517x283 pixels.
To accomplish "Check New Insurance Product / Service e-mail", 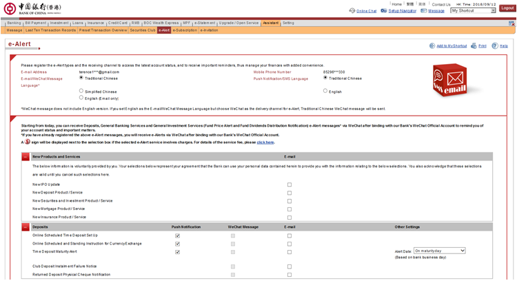I will coord(290,218).
